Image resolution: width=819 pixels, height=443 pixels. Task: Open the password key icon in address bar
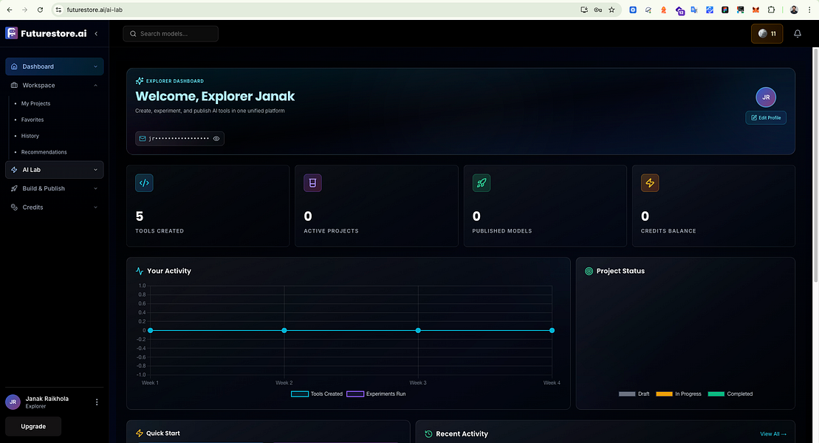[x=597, y=10]
